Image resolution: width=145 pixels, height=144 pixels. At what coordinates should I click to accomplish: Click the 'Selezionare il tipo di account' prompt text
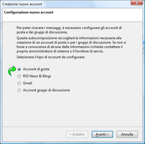[51, 57]
